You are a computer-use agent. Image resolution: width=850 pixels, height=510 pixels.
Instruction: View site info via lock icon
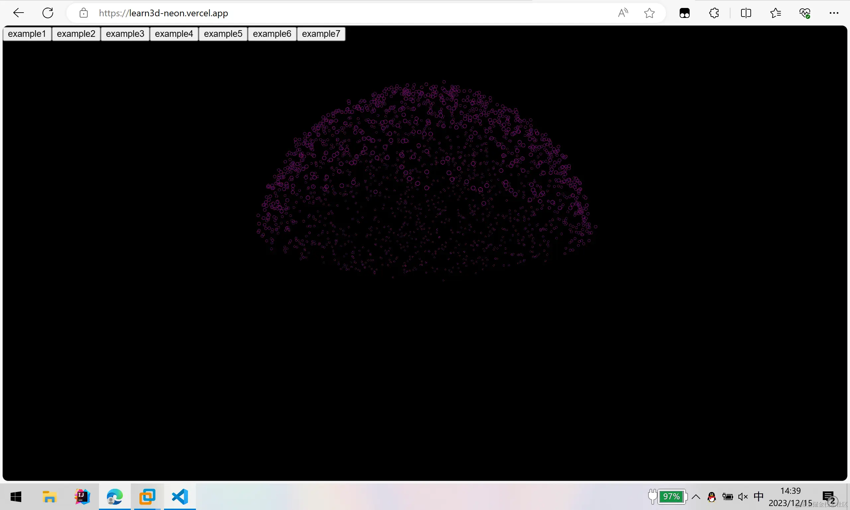point(84,13)
